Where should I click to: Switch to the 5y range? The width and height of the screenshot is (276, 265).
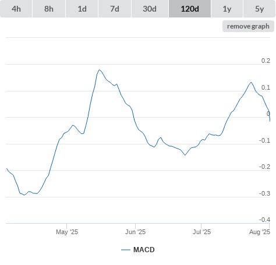(x=259, y=9)
